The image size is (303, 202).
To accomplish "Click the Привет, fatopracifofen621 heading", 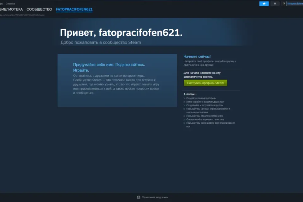I will pyautogui.click(x=121, y=33).
